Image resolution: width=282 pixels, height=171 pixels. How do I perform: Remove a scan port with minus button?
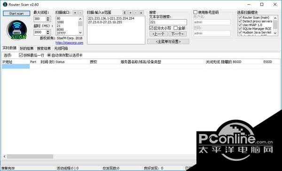point(80,13)
